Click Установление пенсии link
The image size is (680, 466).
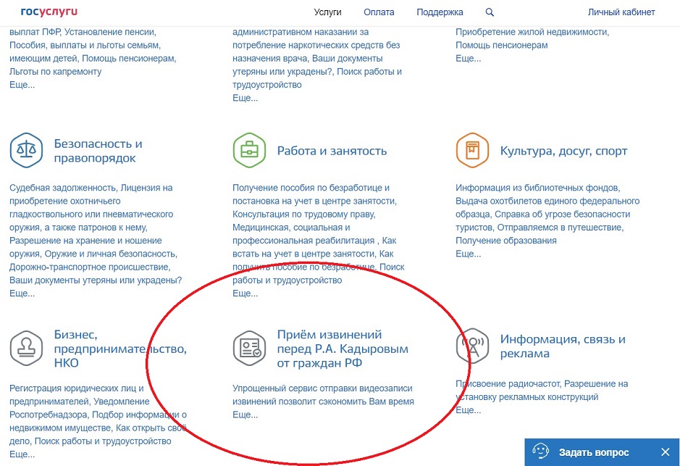(x=110, y=32)
